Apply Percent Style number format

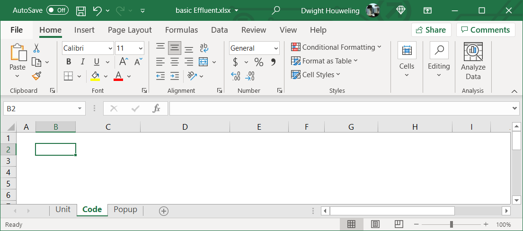pos(258,62)
